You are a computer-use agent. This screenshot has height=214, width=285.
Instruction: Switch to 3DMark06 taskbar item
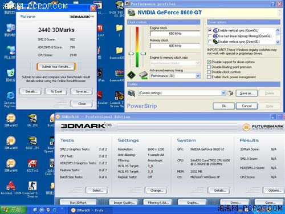pos(91,210)
